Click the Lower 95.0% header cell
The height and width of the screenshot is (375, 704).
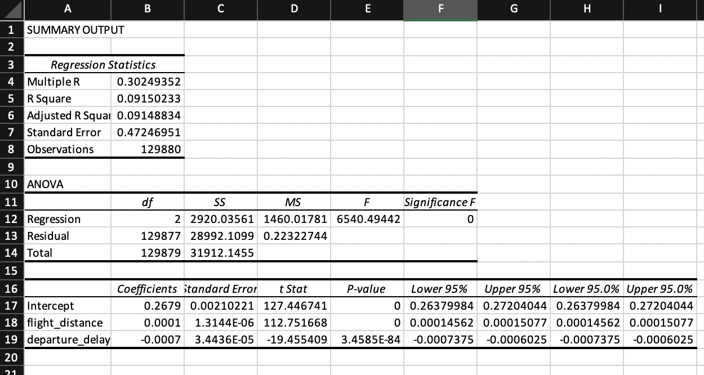coord(587,289)
